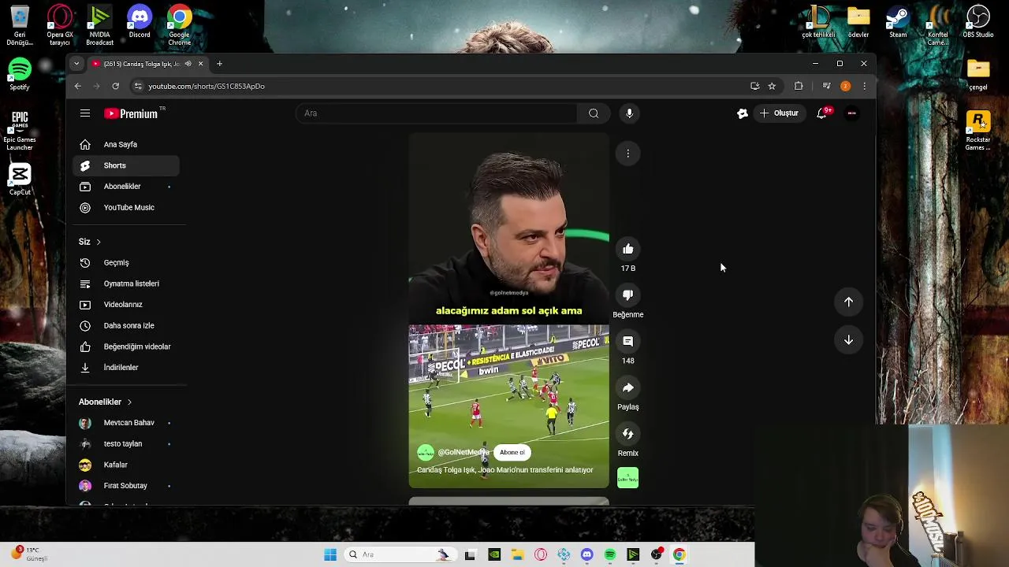Open Beğendiğim videolar
The width and height of the screenshot is (1009, 567).
(x=126, y=346)
